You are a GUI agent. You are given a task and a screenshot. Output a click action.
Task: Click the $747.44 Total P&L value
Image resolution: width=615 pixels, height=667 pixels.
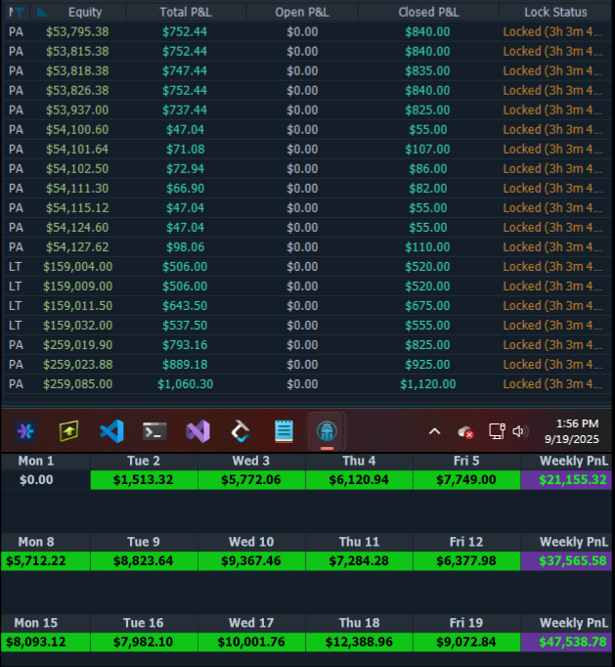(x=185, y=71)
